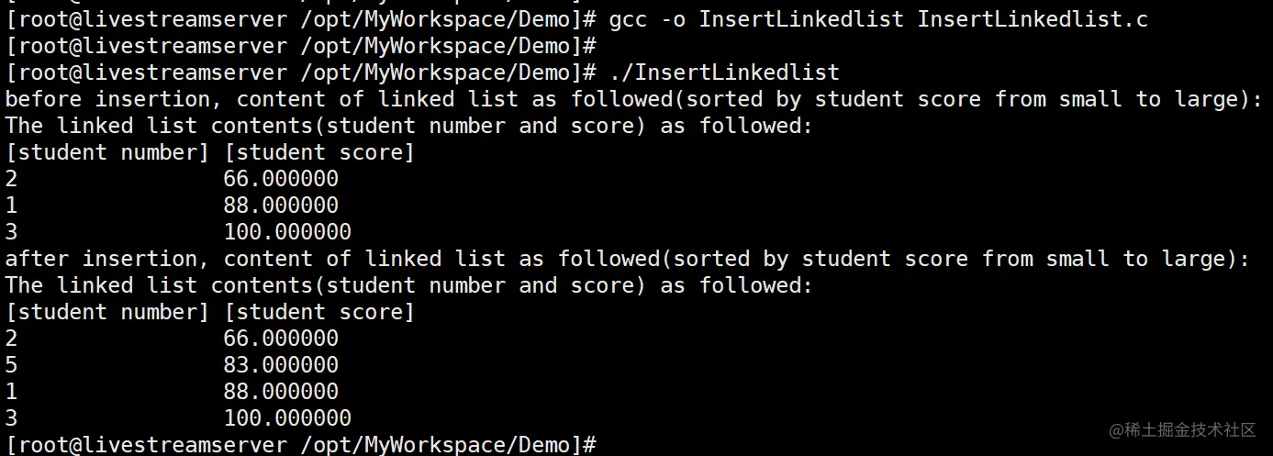Click '[student number]' header in second listing
This screenshot has height=456, width=1273.
point(107,312)
